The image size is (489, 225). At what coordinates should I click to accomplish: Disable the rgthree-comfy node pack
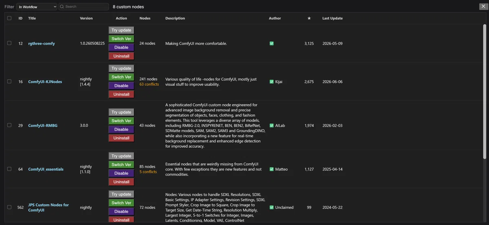tap(121, 47)
